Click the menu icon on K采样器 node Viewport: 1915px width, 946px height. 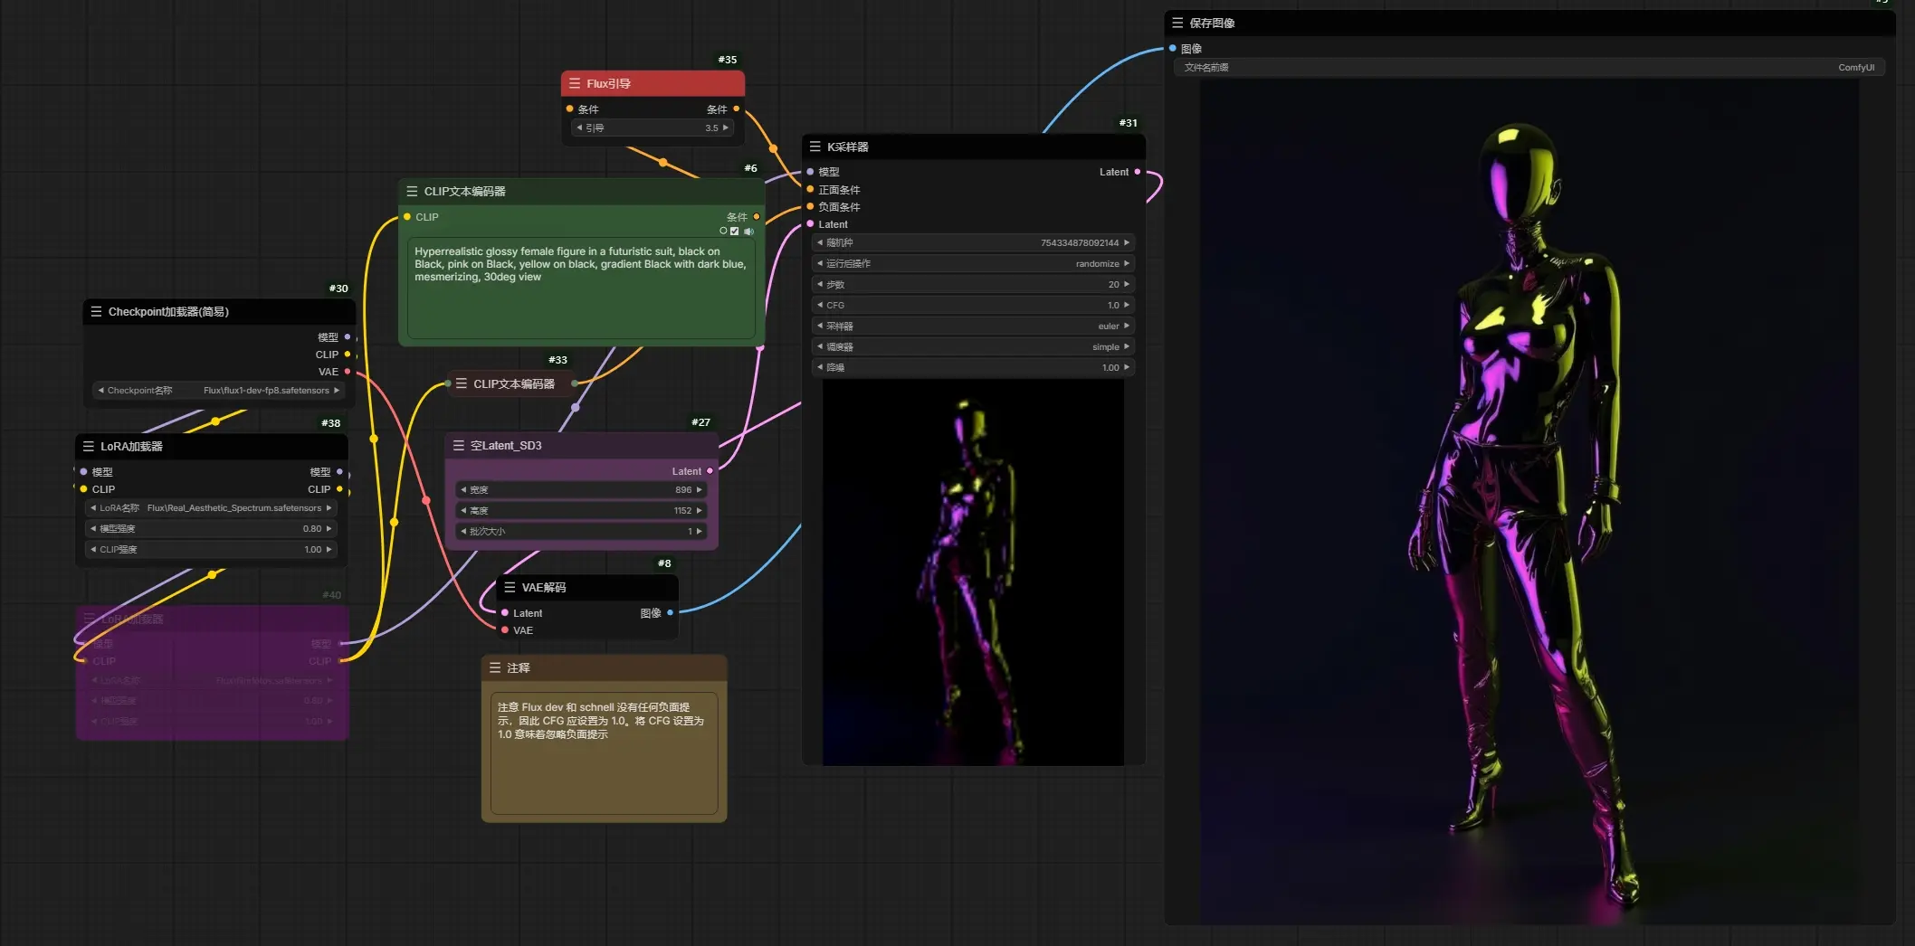click(x=815, y=147)
